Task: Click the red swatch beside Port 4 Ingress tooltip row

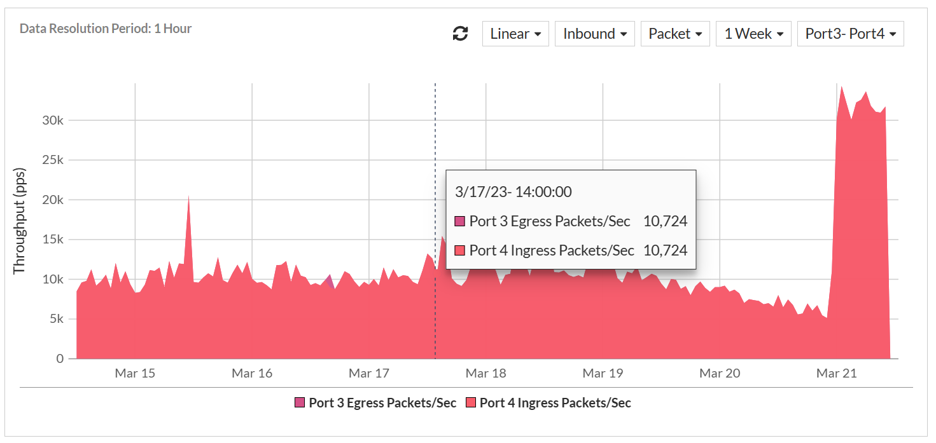Action: 459,250
